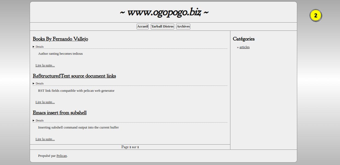Viewport: 340px width, 165px height.
Task: Click Lire la suite under the ReStructuredText post
Action: (x=45, y=102)
